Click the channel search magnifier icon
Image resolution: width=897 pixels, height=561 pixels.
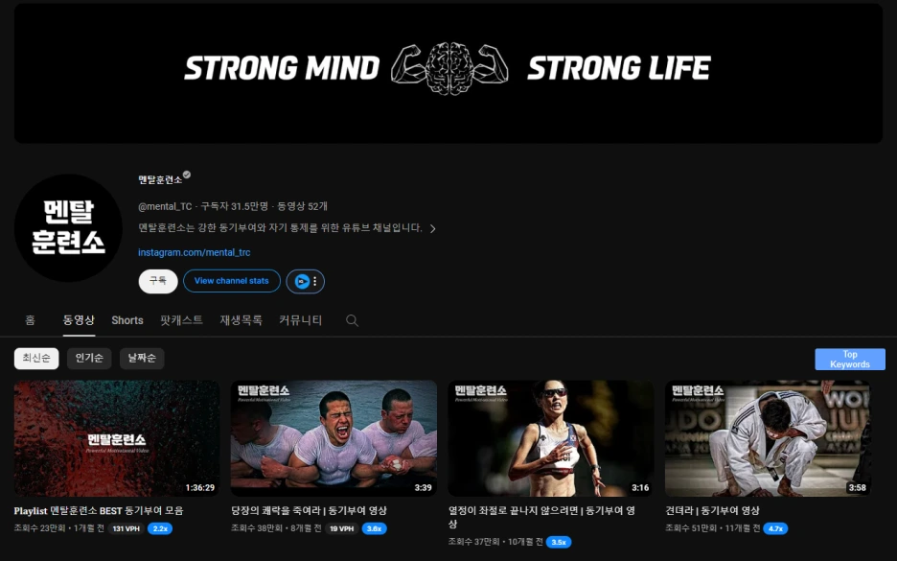(x=352, y=320)
